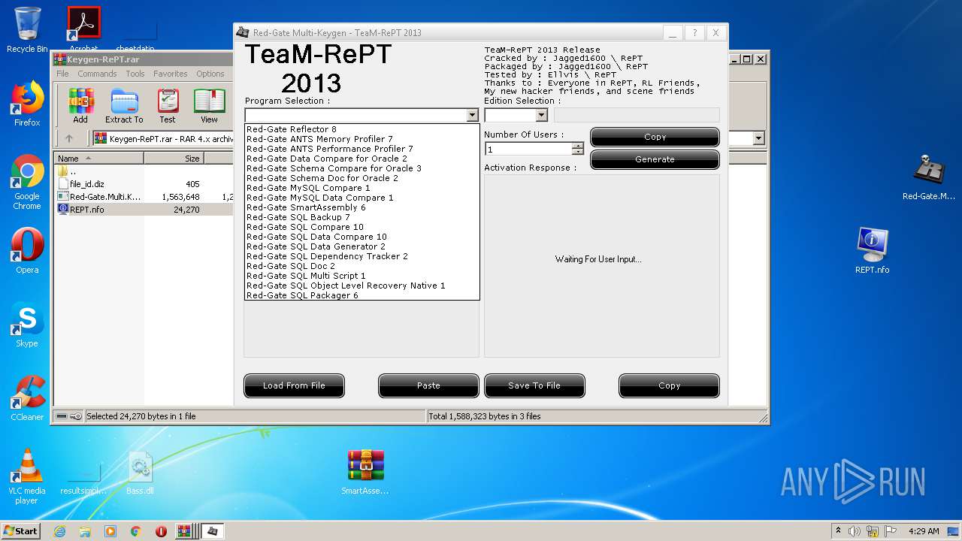Open WinRAR Commands menu
Screen dimensions: 962x541
(97, 74)
